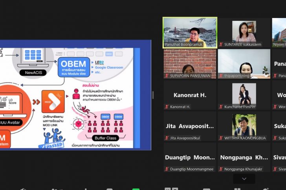The image size is (286, 190).
Task: Click Kuncharee PimPin's profile photo
Action: [244, 93]
